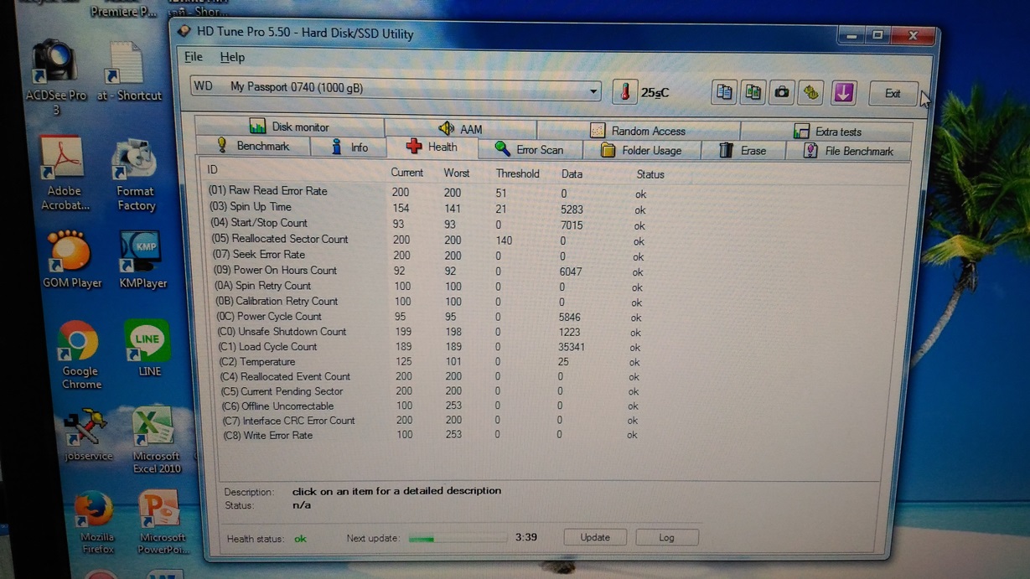
Task: Open the Disk monitor tab
Action: pos(290,127)
